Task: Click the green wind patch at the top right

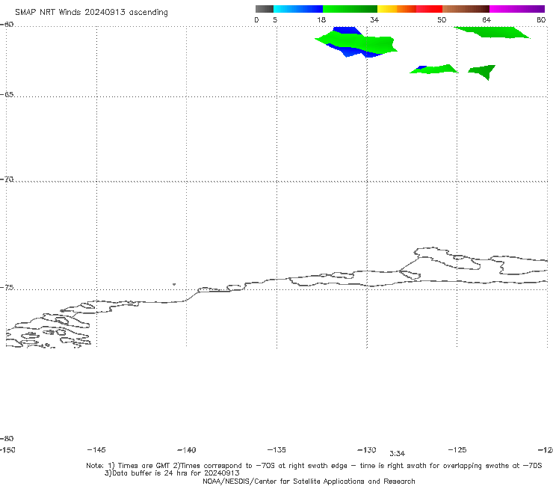Action: point(491,32)
